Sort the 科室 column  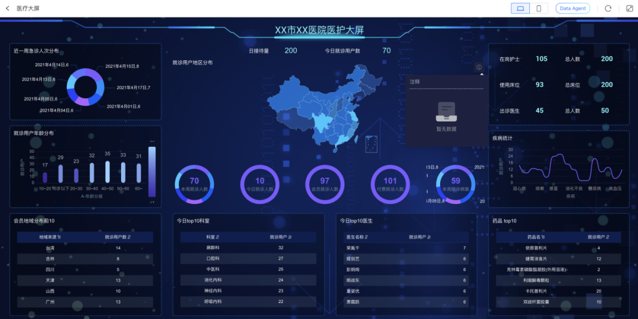(x=217, y=237)
